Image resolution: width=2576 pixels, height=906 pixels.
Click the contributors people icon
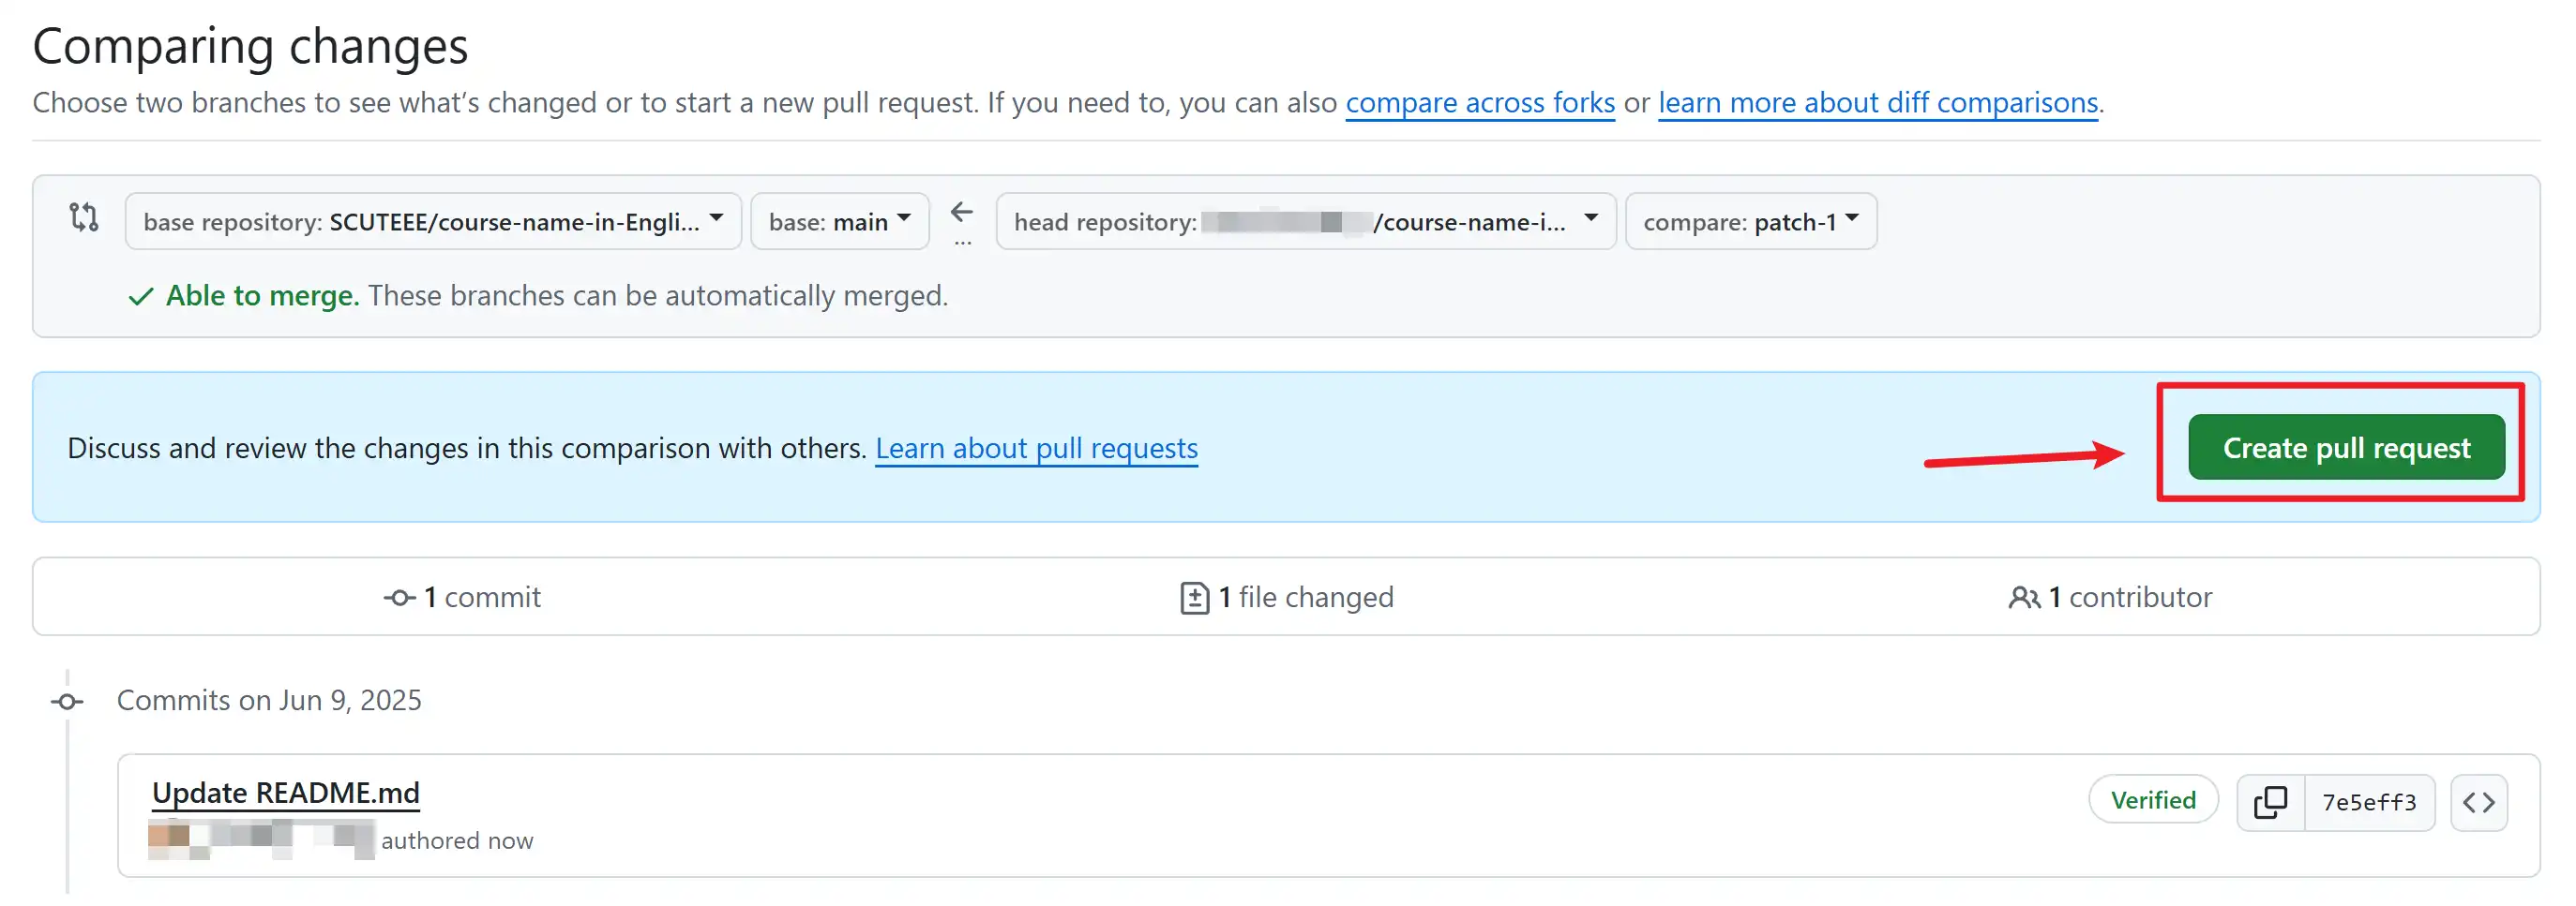pos(2025,596)
